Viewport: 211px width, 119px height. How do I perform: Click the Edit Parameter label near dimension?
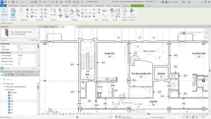127,103
